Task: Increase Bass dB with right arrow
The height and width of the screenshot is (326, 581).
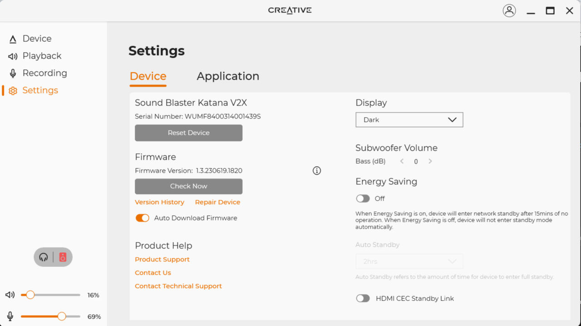Action: tap(430, 161)
